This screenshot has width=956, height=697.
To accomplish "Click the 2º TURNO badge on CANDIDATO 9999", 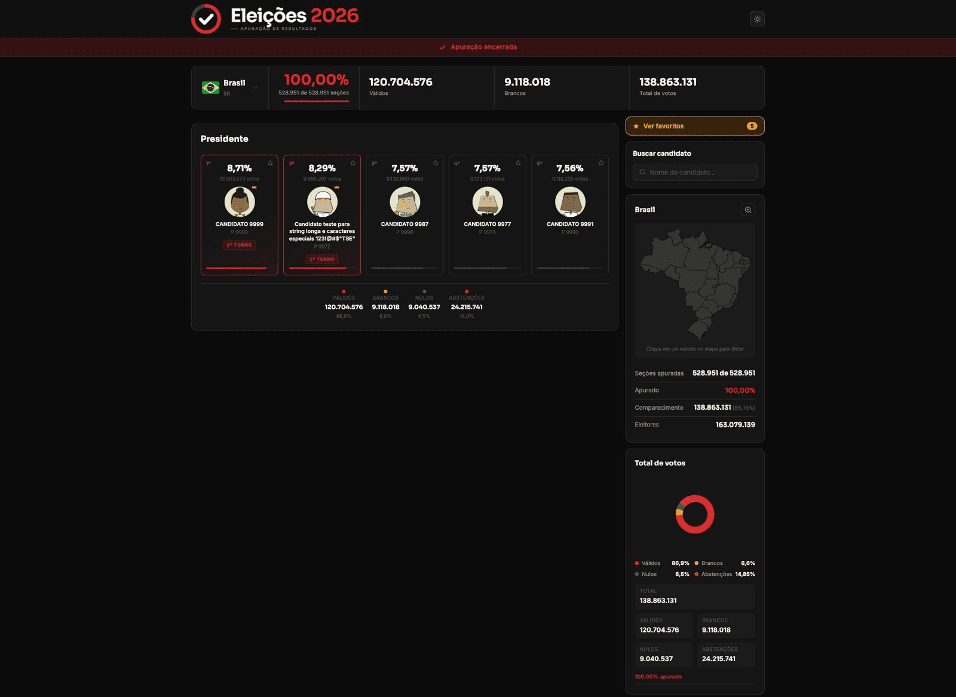I will pyautogui.click(x=240, y=245).
